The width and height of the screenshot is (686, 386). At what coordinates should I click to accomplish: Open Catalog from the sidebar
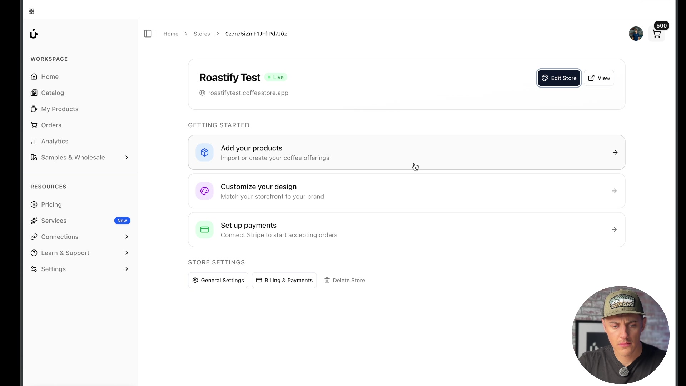click(52, 93)
